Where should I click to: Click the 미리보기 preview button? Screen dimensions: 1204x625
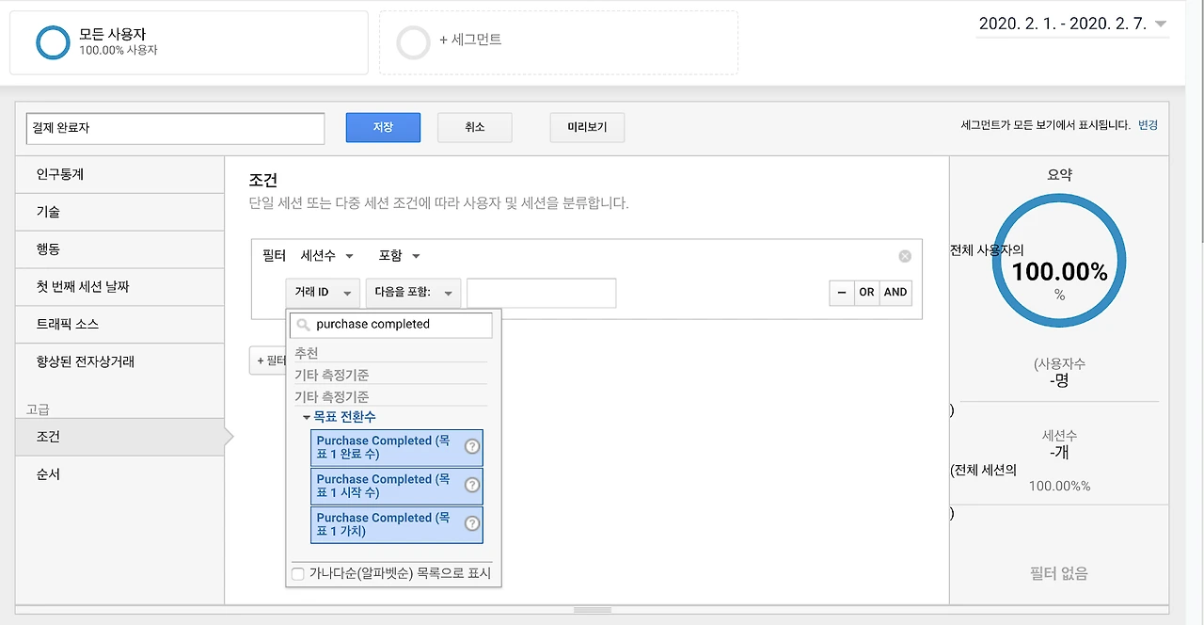[587, 127]
